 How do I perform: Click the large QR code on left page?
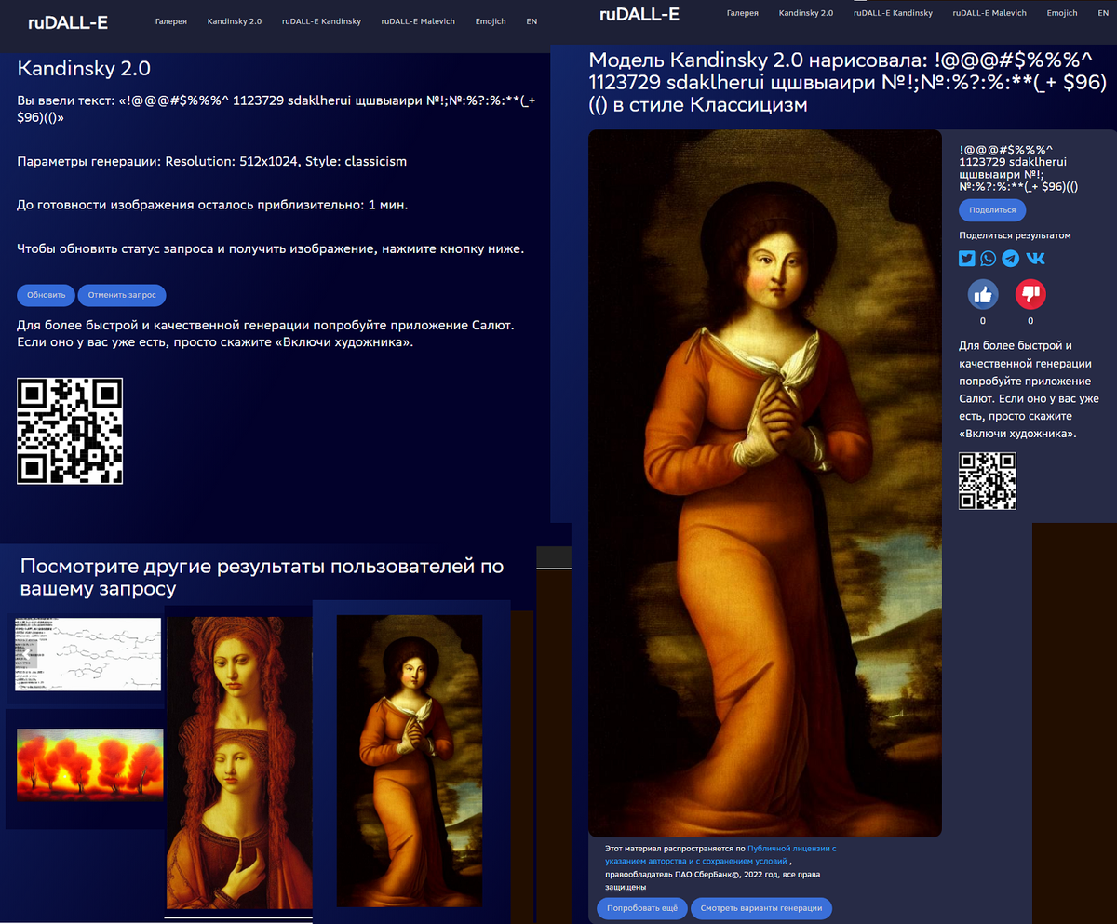[x=70, y=431]
